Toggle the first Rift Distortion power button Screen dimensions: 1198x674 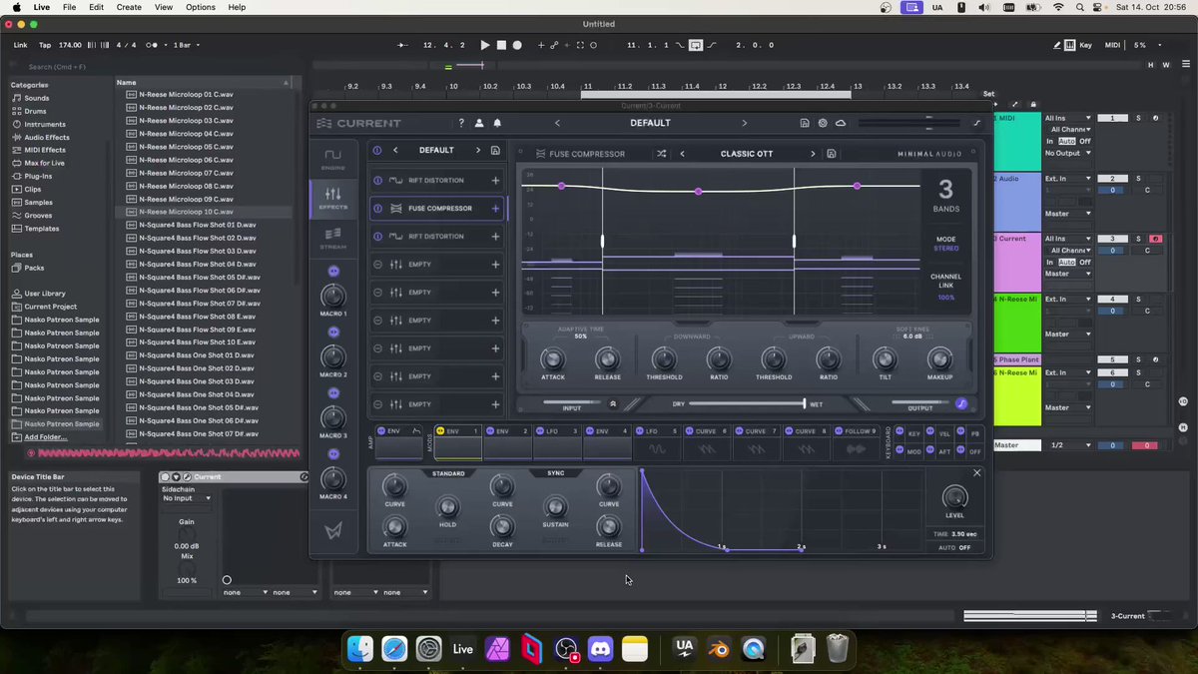(x=378, y=181)
